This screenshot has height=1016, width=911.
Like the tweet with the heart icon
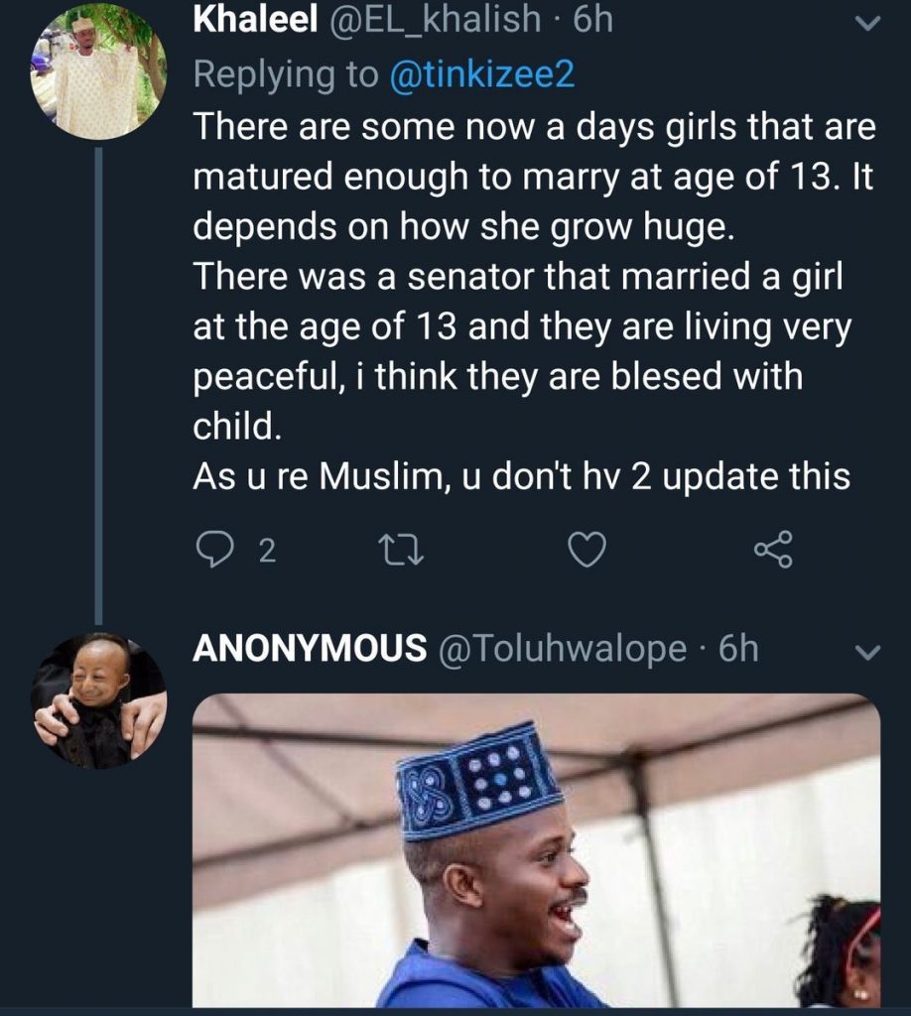point(587,551)
